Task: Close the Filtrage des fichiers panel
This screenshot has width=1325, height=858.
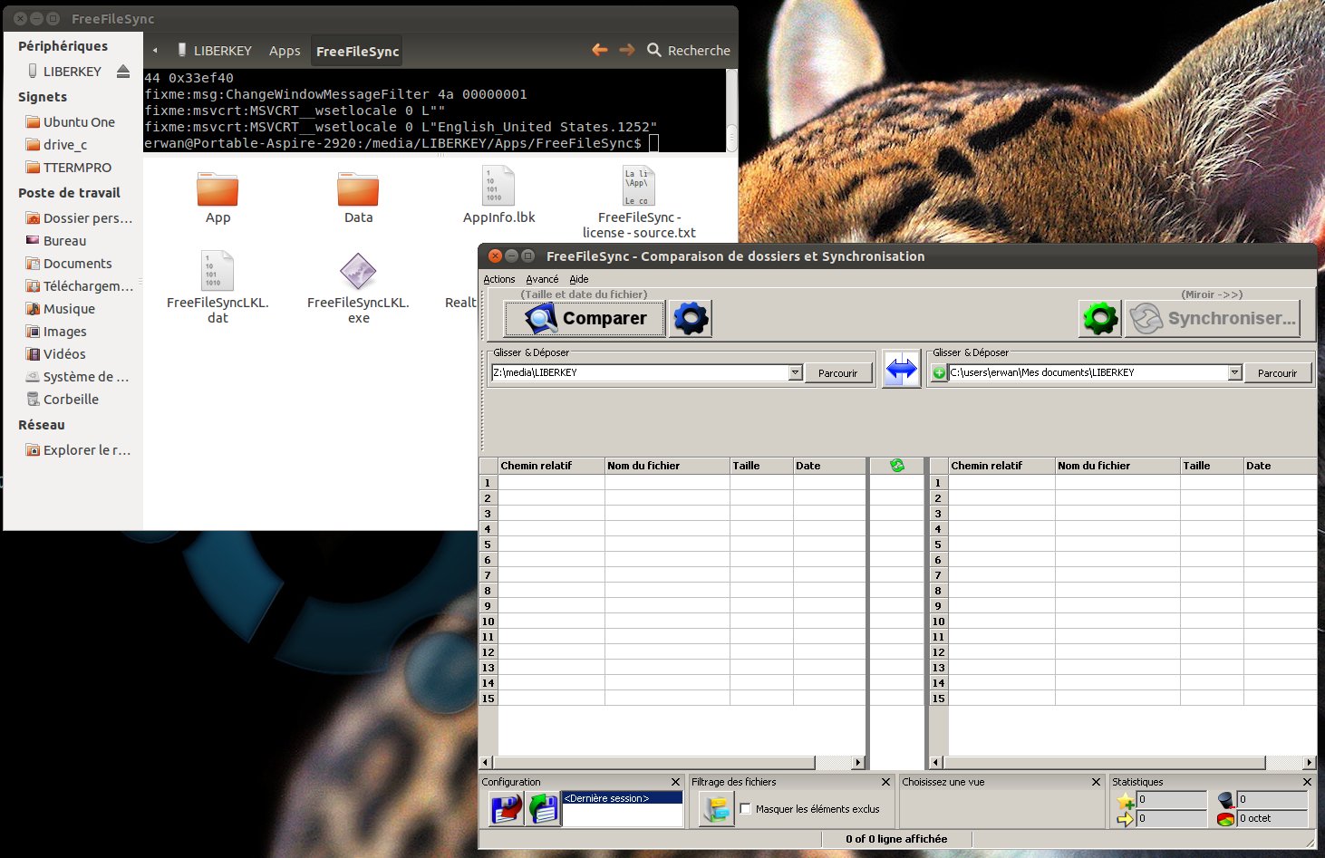Action: [885, 782]
